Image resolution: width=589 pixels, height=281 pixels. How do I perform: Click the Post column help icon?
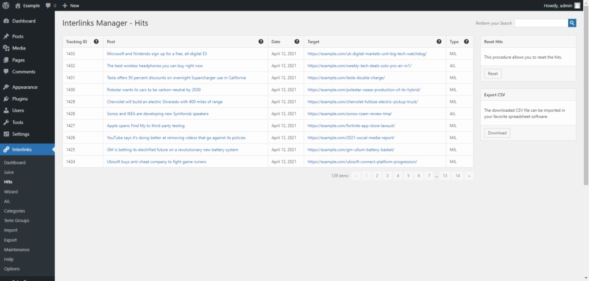[x=261, y=41]
